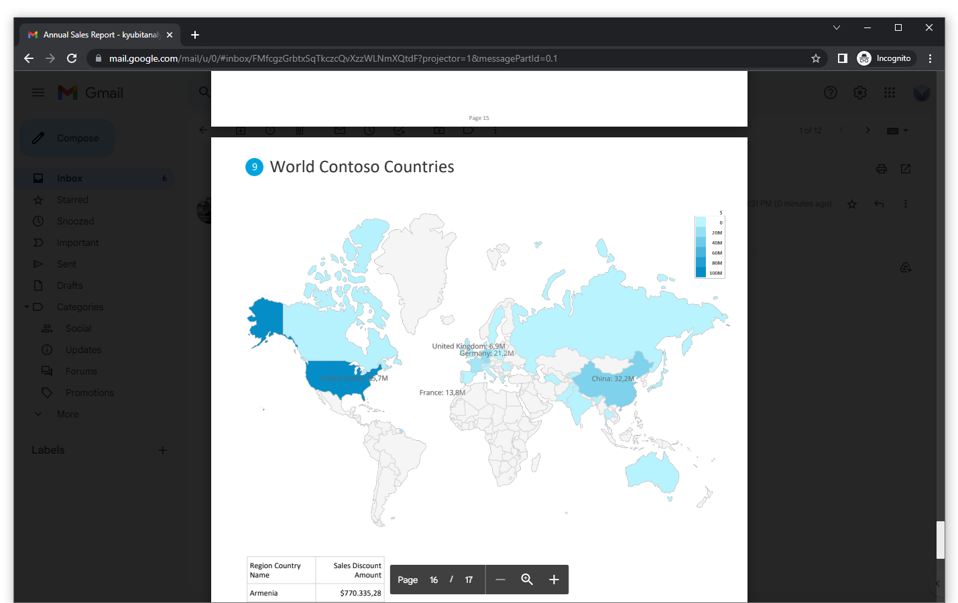The height and width of the screenshot is (603, 958).
Task: Close the Annual Sales Report tab
Action: pyautogui.click(x=170, y=35)
